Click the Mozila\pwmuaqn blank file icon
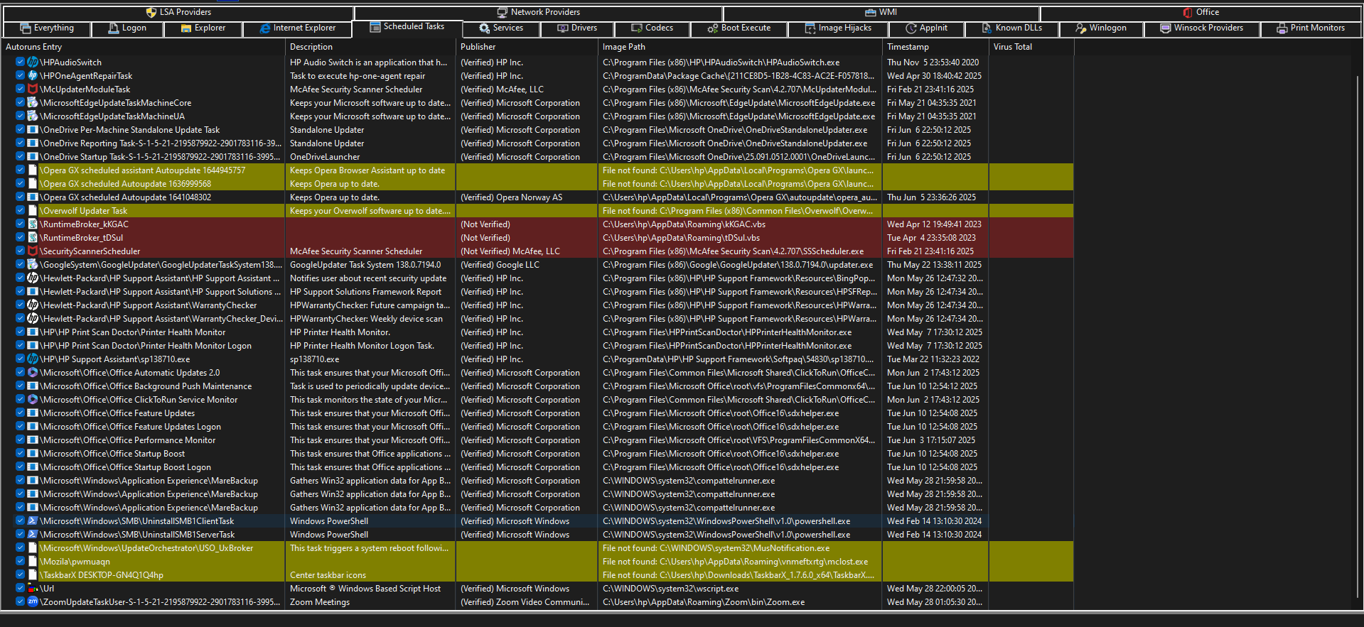The image size is (1364, 627). click(x=32, y=562)
